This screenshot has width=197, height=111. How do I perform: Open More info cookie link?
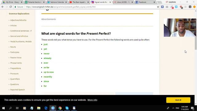click(92, 100)
